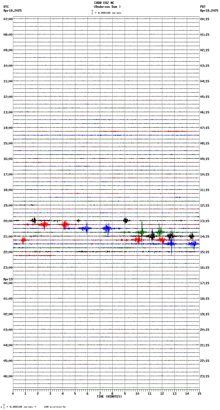Click the x-axis tick label "15"
The height and width of the screenshot is (410, 220).
pos(199,394)
